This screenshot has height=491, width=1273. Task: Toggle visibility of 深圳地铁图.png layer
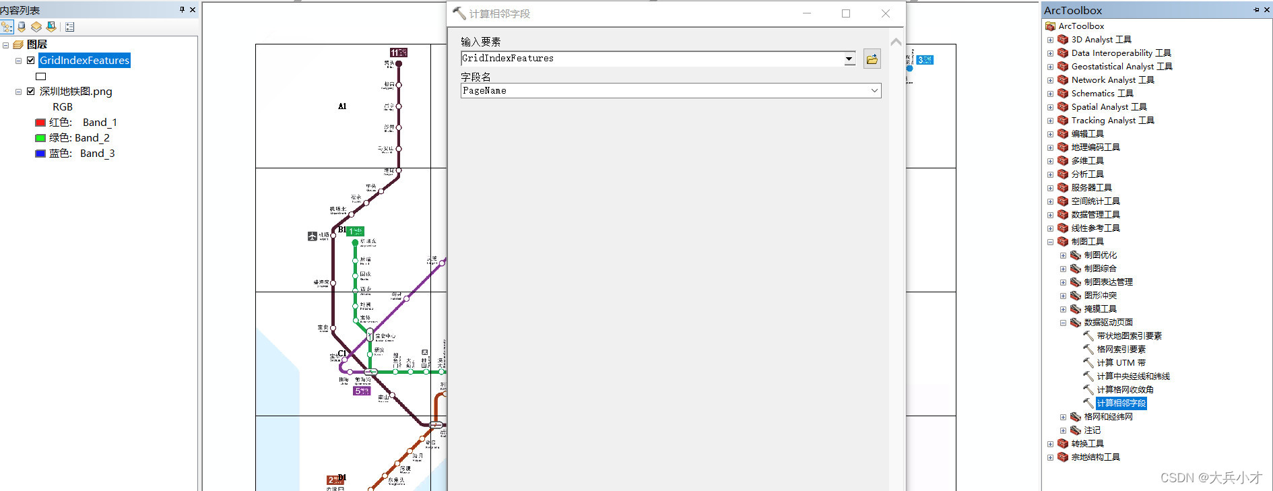(30, 91)
